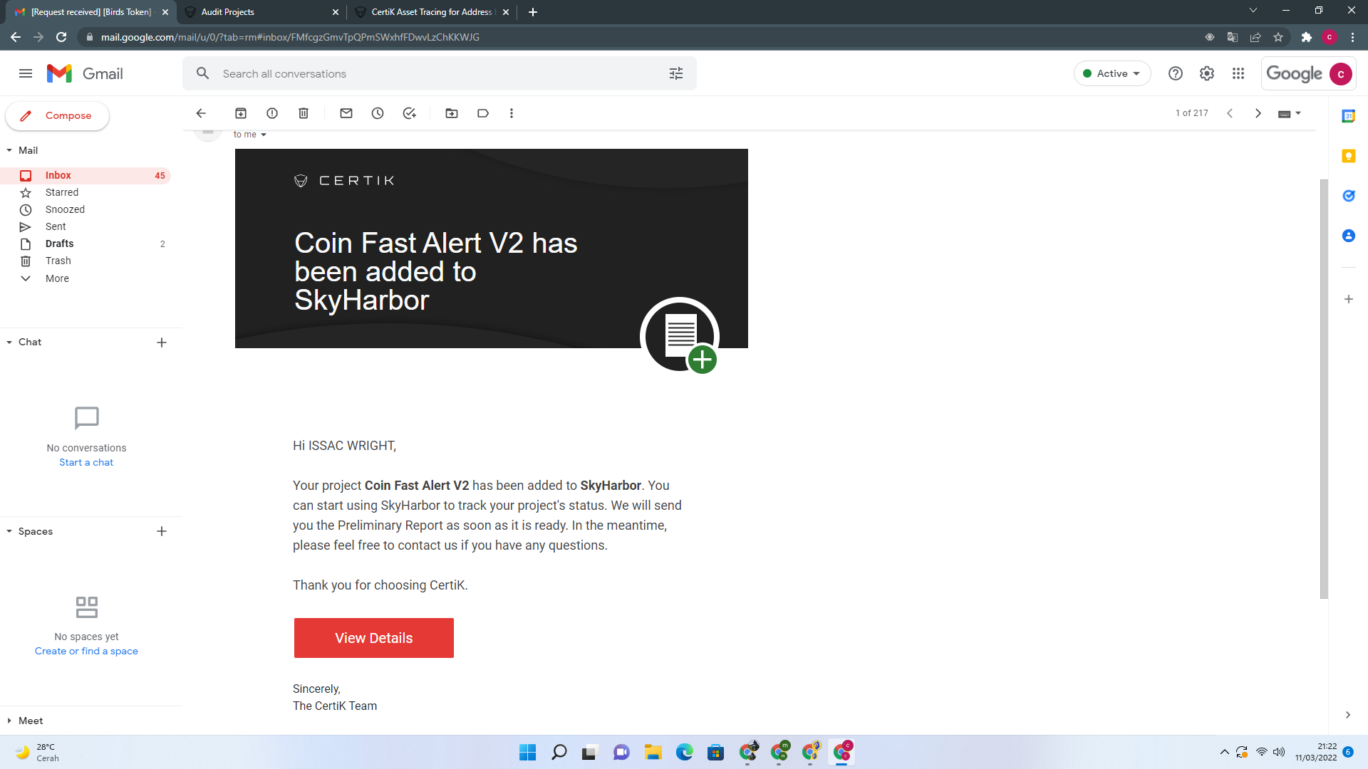Open the Gmail main menu hamburger
1368x769 pixels.
tap(26, 73)
